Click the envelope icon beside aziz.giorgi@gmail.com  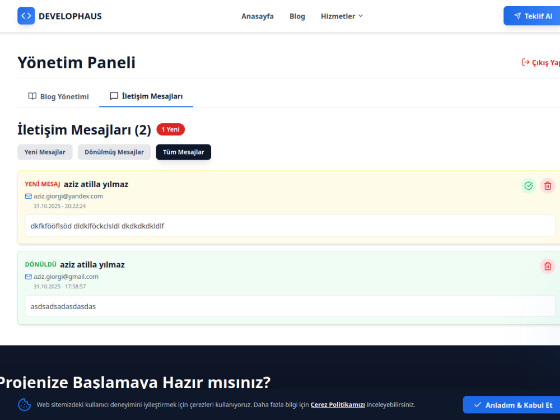click(x=28, y=277)
